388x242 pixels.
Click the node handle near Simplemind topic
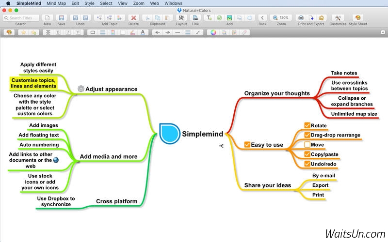(221, 146)
